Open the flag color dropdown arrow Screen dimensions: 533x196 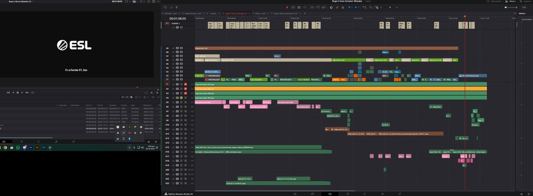point(352,7)
